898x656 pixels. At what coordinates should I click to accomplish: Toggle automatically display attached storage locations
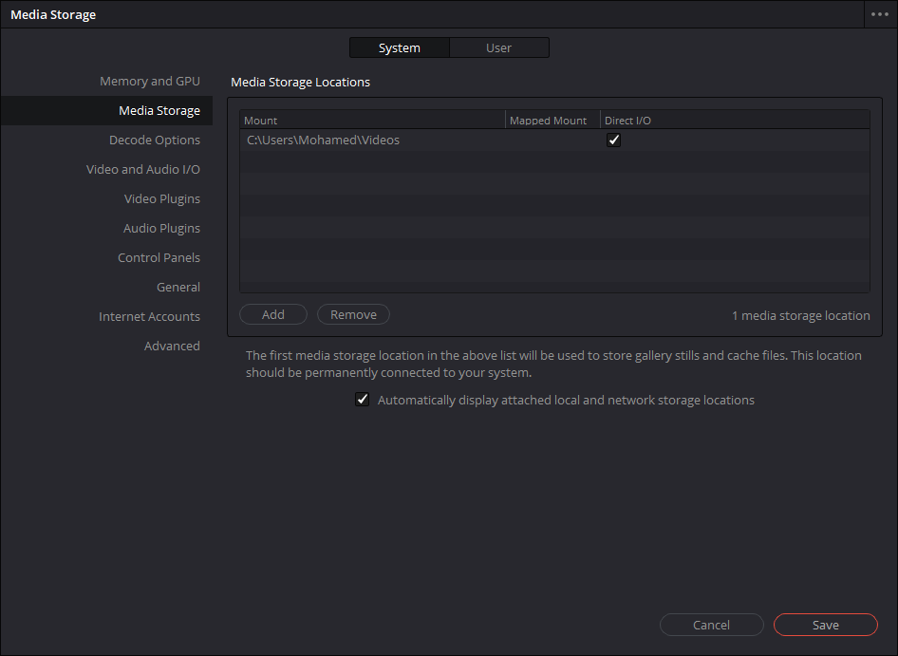click(362, 400)
